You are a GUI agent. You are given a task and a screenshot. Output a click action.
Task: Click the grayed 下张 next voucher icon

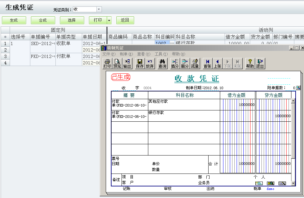pyautogui.click(x=228, y=63)
